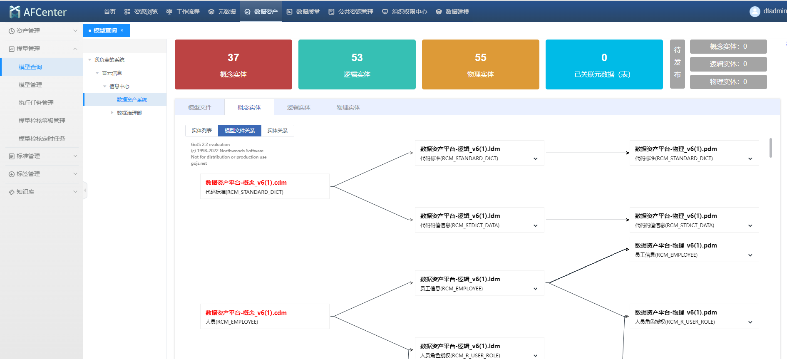Select 数据资产系统 tree node
The height and width of the screenshot is (359, 787).
click(132, 100)
